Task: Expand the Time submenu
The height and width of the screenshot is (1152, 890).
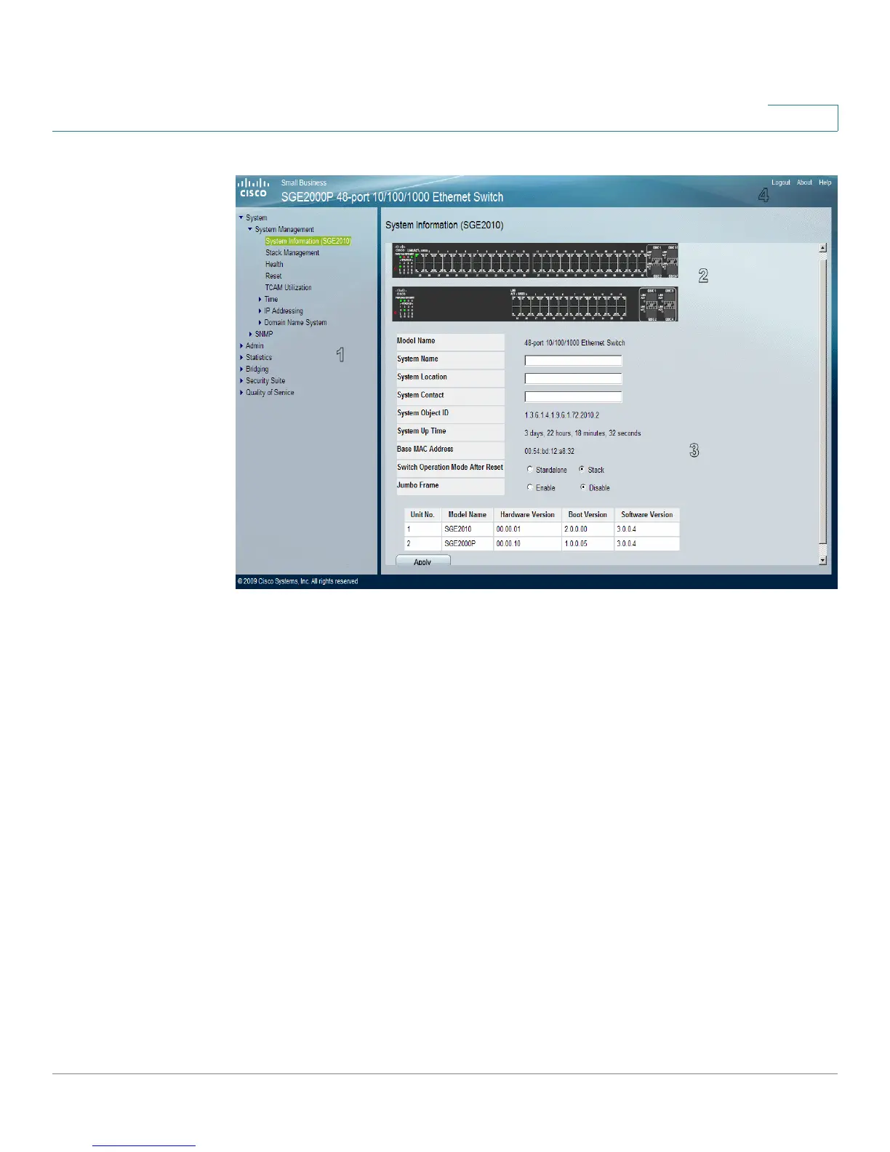Action: tap(260, 299)
